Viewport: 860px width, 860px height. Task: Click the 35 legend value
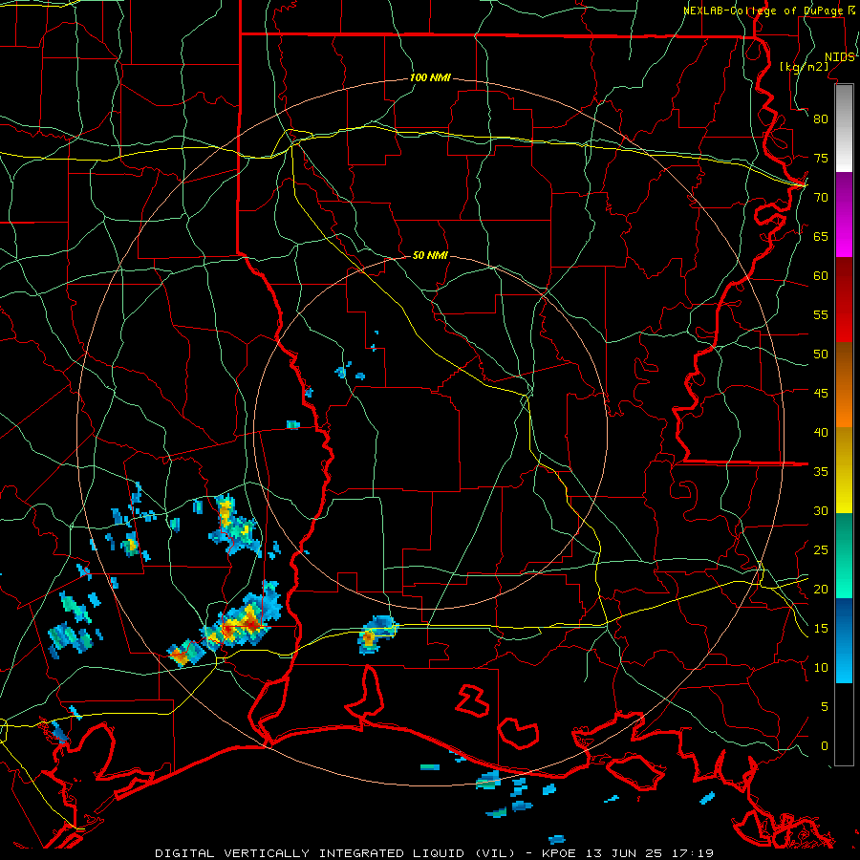(821, 472)
